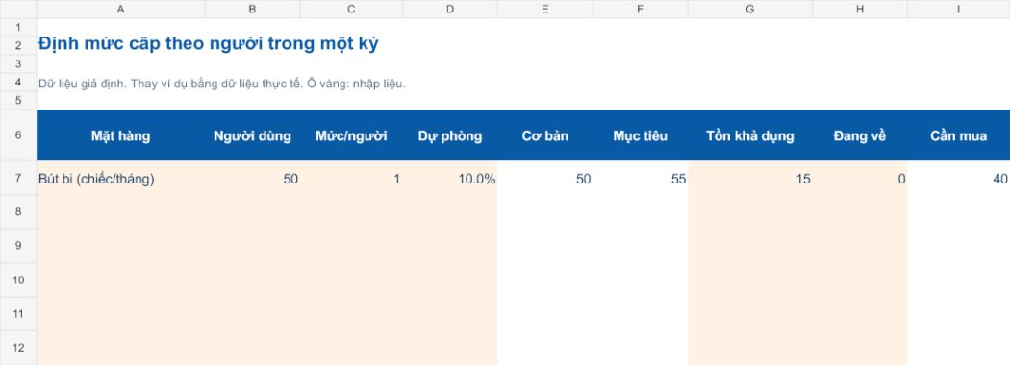This screenshot has width=1010, height=365.
Task: Select row 1 header
Action: 18,27
